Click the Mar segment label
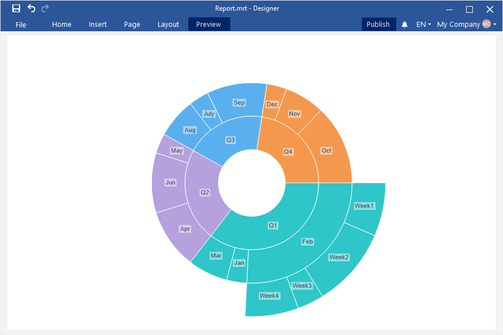 pos(216,256)
